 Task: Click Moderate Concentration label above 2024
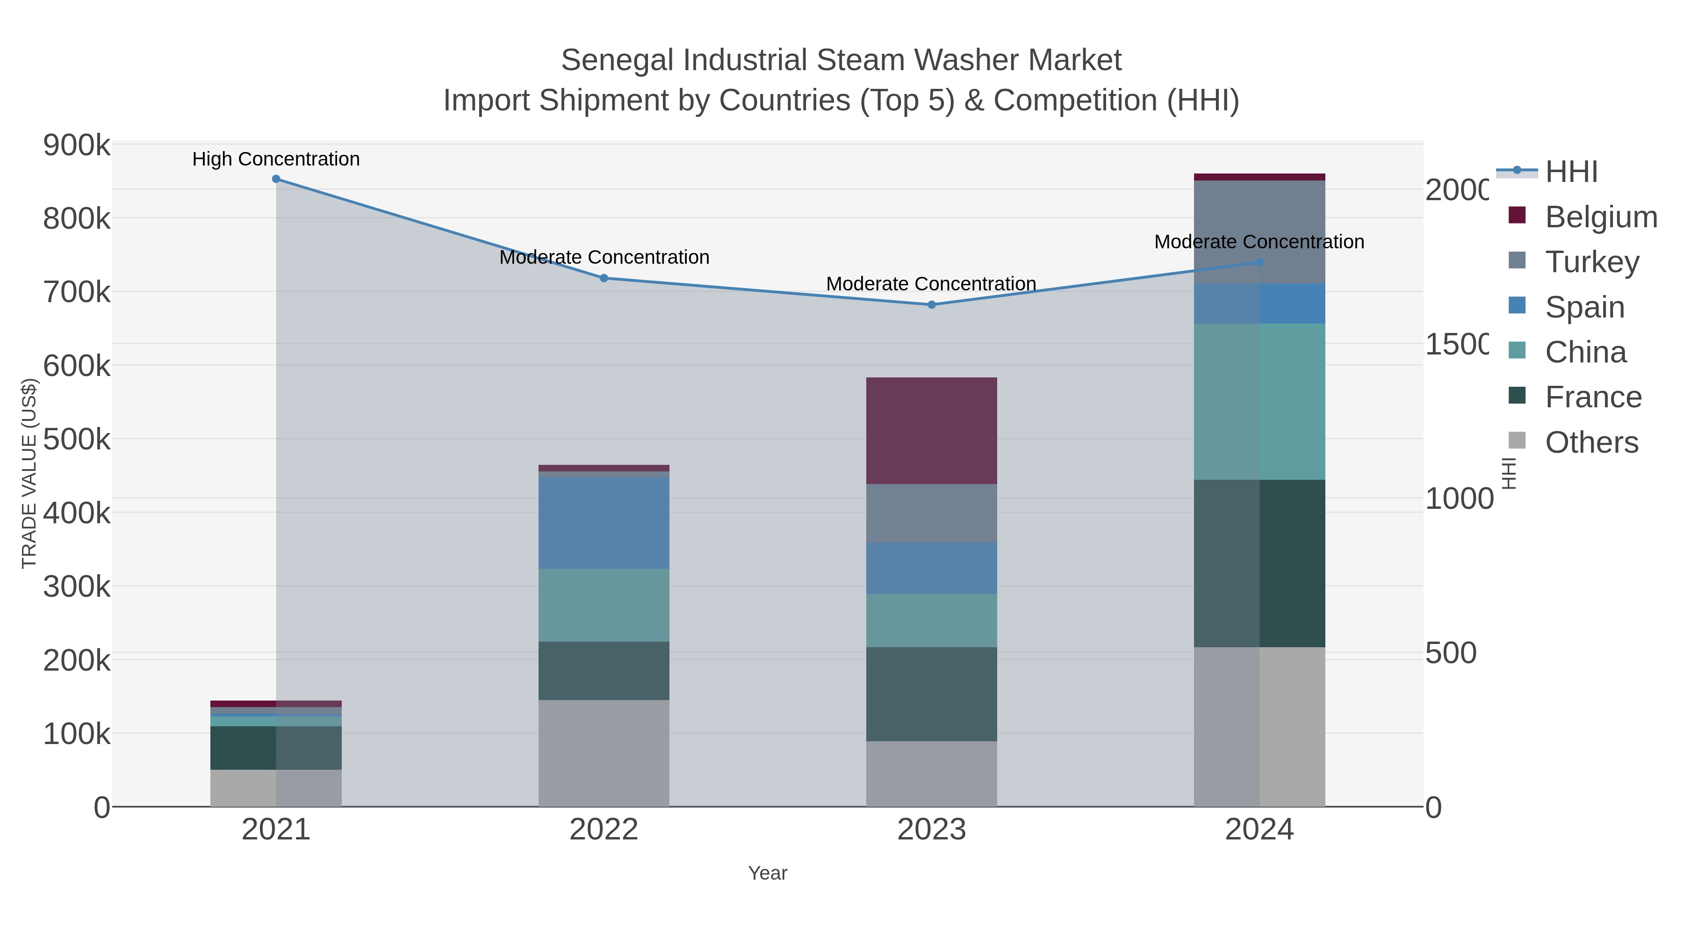[x=1259, y=242]
